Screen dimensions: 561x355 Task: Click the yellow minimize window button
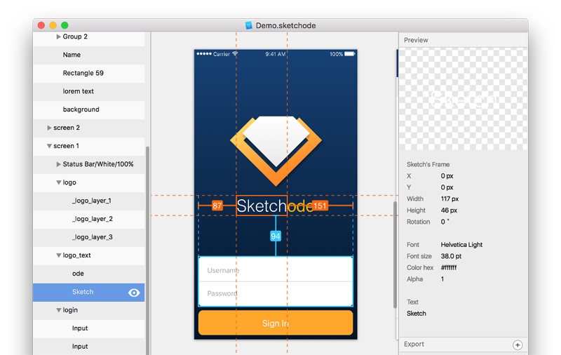tap(53, 25)
